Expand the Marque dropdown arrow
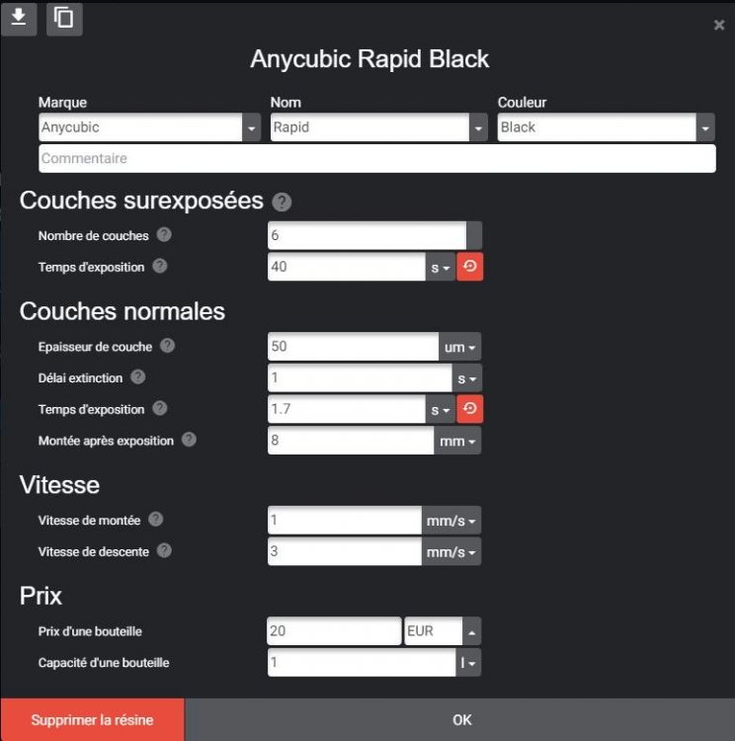 point(252,127)
